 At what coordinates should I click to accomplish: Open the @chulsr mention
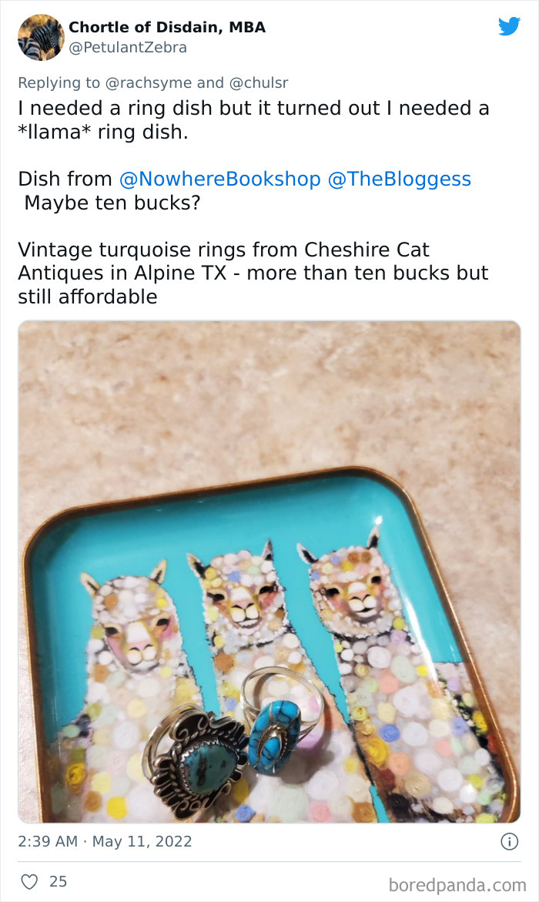point(258,83)
